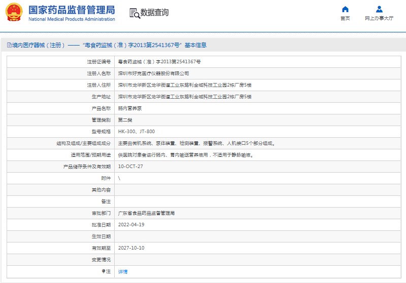
Task: Click the 注册证编号 label
Action: 98,62
